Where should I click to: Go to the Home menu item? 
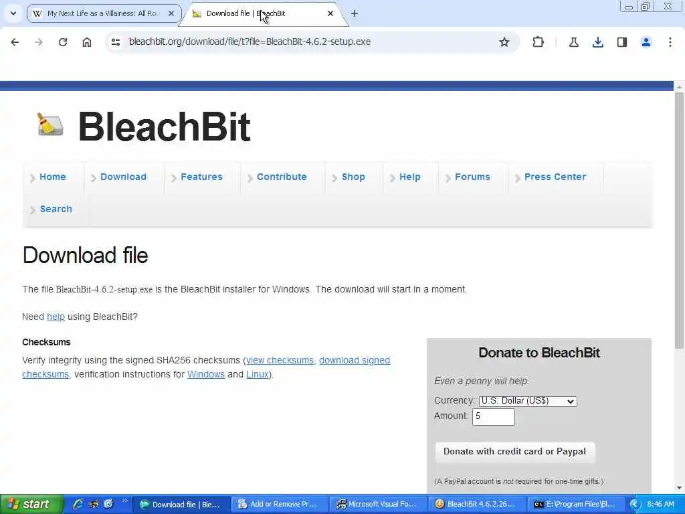click(52, 177)
